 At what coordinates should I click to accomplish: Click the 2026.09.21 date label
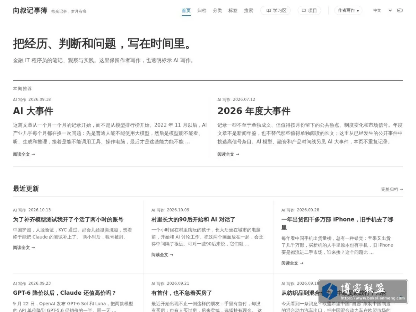pos(178,283)
